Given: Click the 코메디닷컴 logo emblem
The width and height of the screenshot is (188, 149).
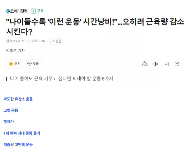Looking at the screenshot, I should pyautogui.click(x=8, y=11).
